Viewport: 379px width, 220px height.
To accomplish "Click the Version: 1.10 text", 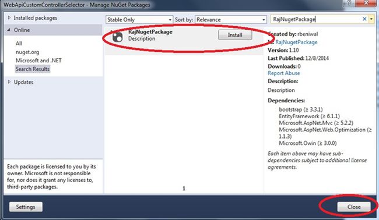I will click(283, 50).
